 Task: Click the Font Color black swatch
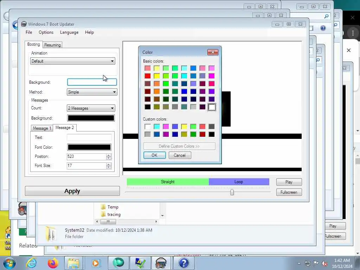pyautogui.click(x=89, y=147)
